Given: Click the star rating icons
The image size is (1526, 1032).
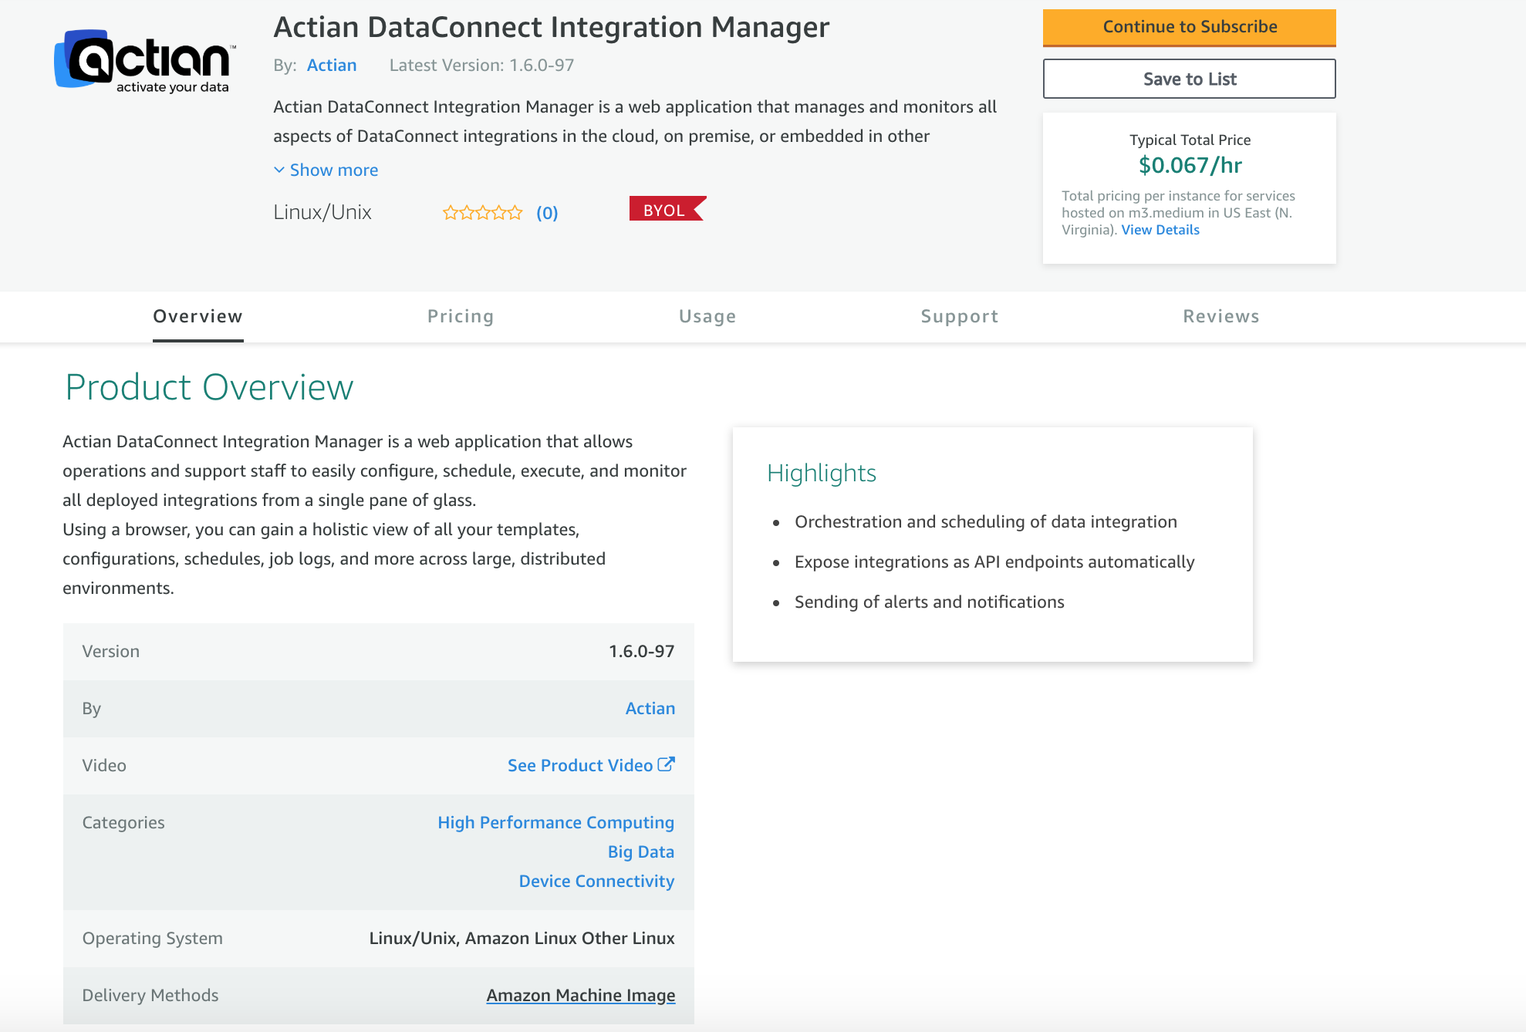Looking at the screenshot, I should (482, 213).
